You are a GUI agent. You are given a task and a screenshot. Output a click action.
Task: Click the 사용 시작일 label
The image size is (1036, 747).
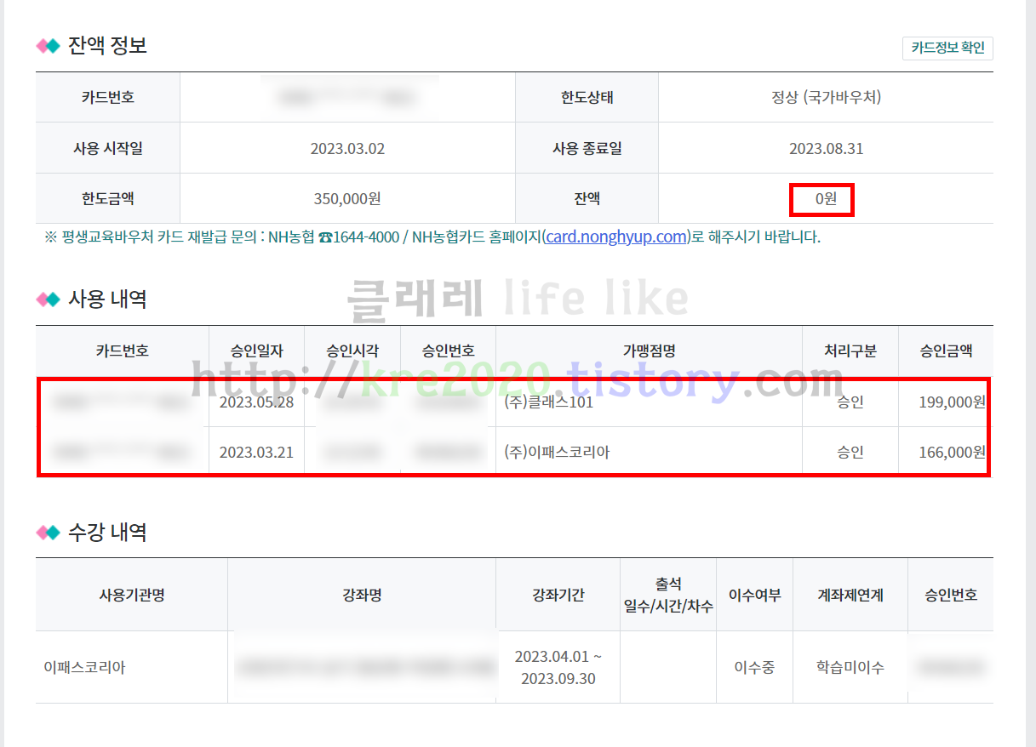(107, 148)
